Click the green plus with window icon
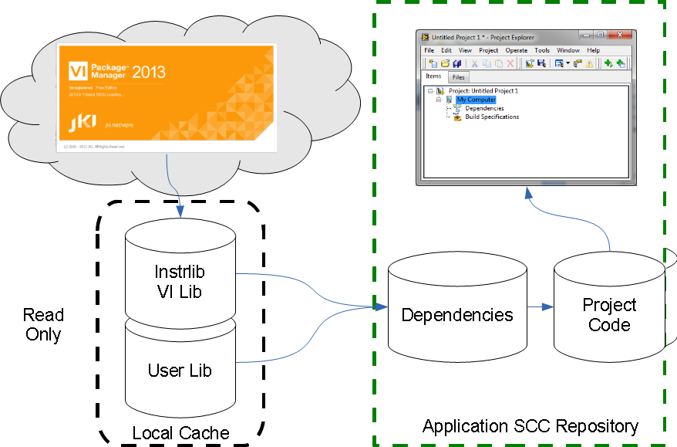The width and height of the screenshot is (677, 447). pos(621,63)
